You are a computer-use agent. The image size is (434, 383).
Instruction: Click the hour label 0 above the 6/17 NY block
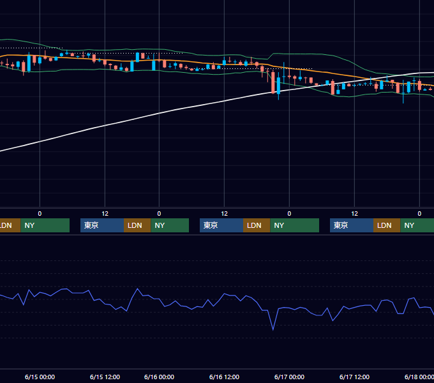tap(289, 214)
